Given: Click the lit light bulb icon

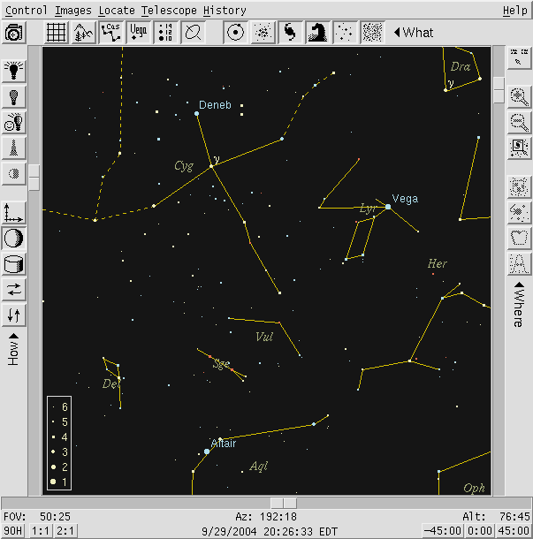Looking at the screenshot, I should pos(14,71).
